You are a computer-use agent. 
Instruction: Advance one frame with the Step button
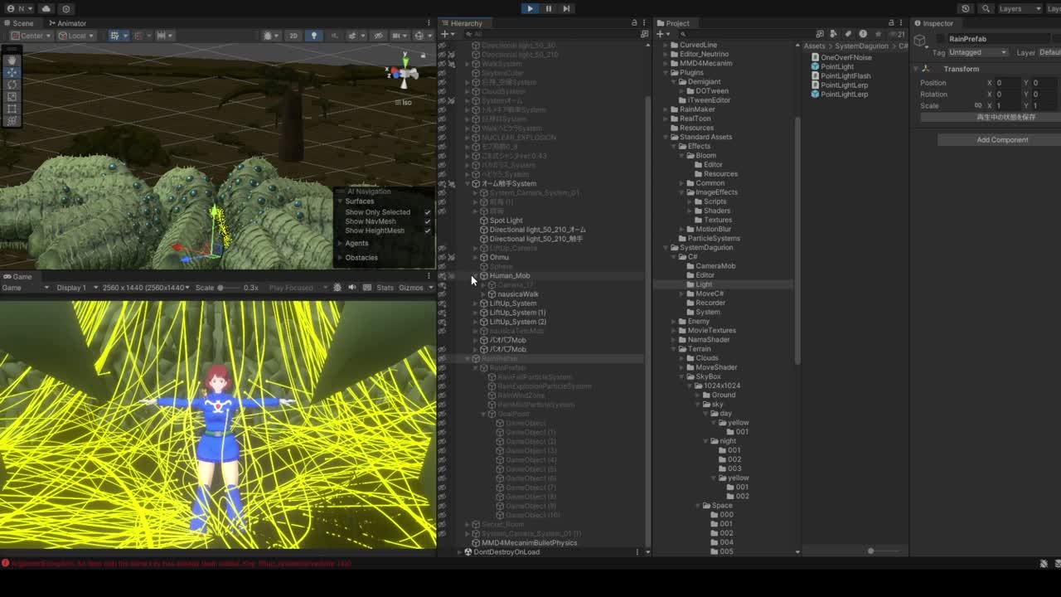pyautogui.click(x=566, y=8)
